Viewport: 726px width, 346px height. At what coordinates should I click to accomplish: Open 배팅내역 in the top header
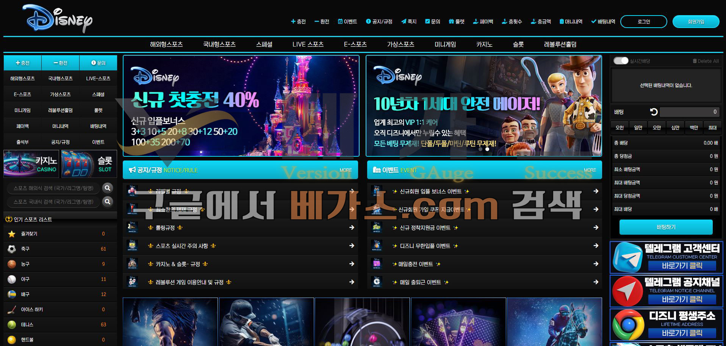pyautogui.click(x=603, y=22)
